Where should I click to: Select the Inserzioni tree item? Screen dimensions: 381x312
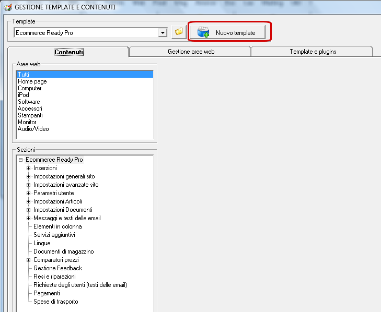tap(45, 168)
